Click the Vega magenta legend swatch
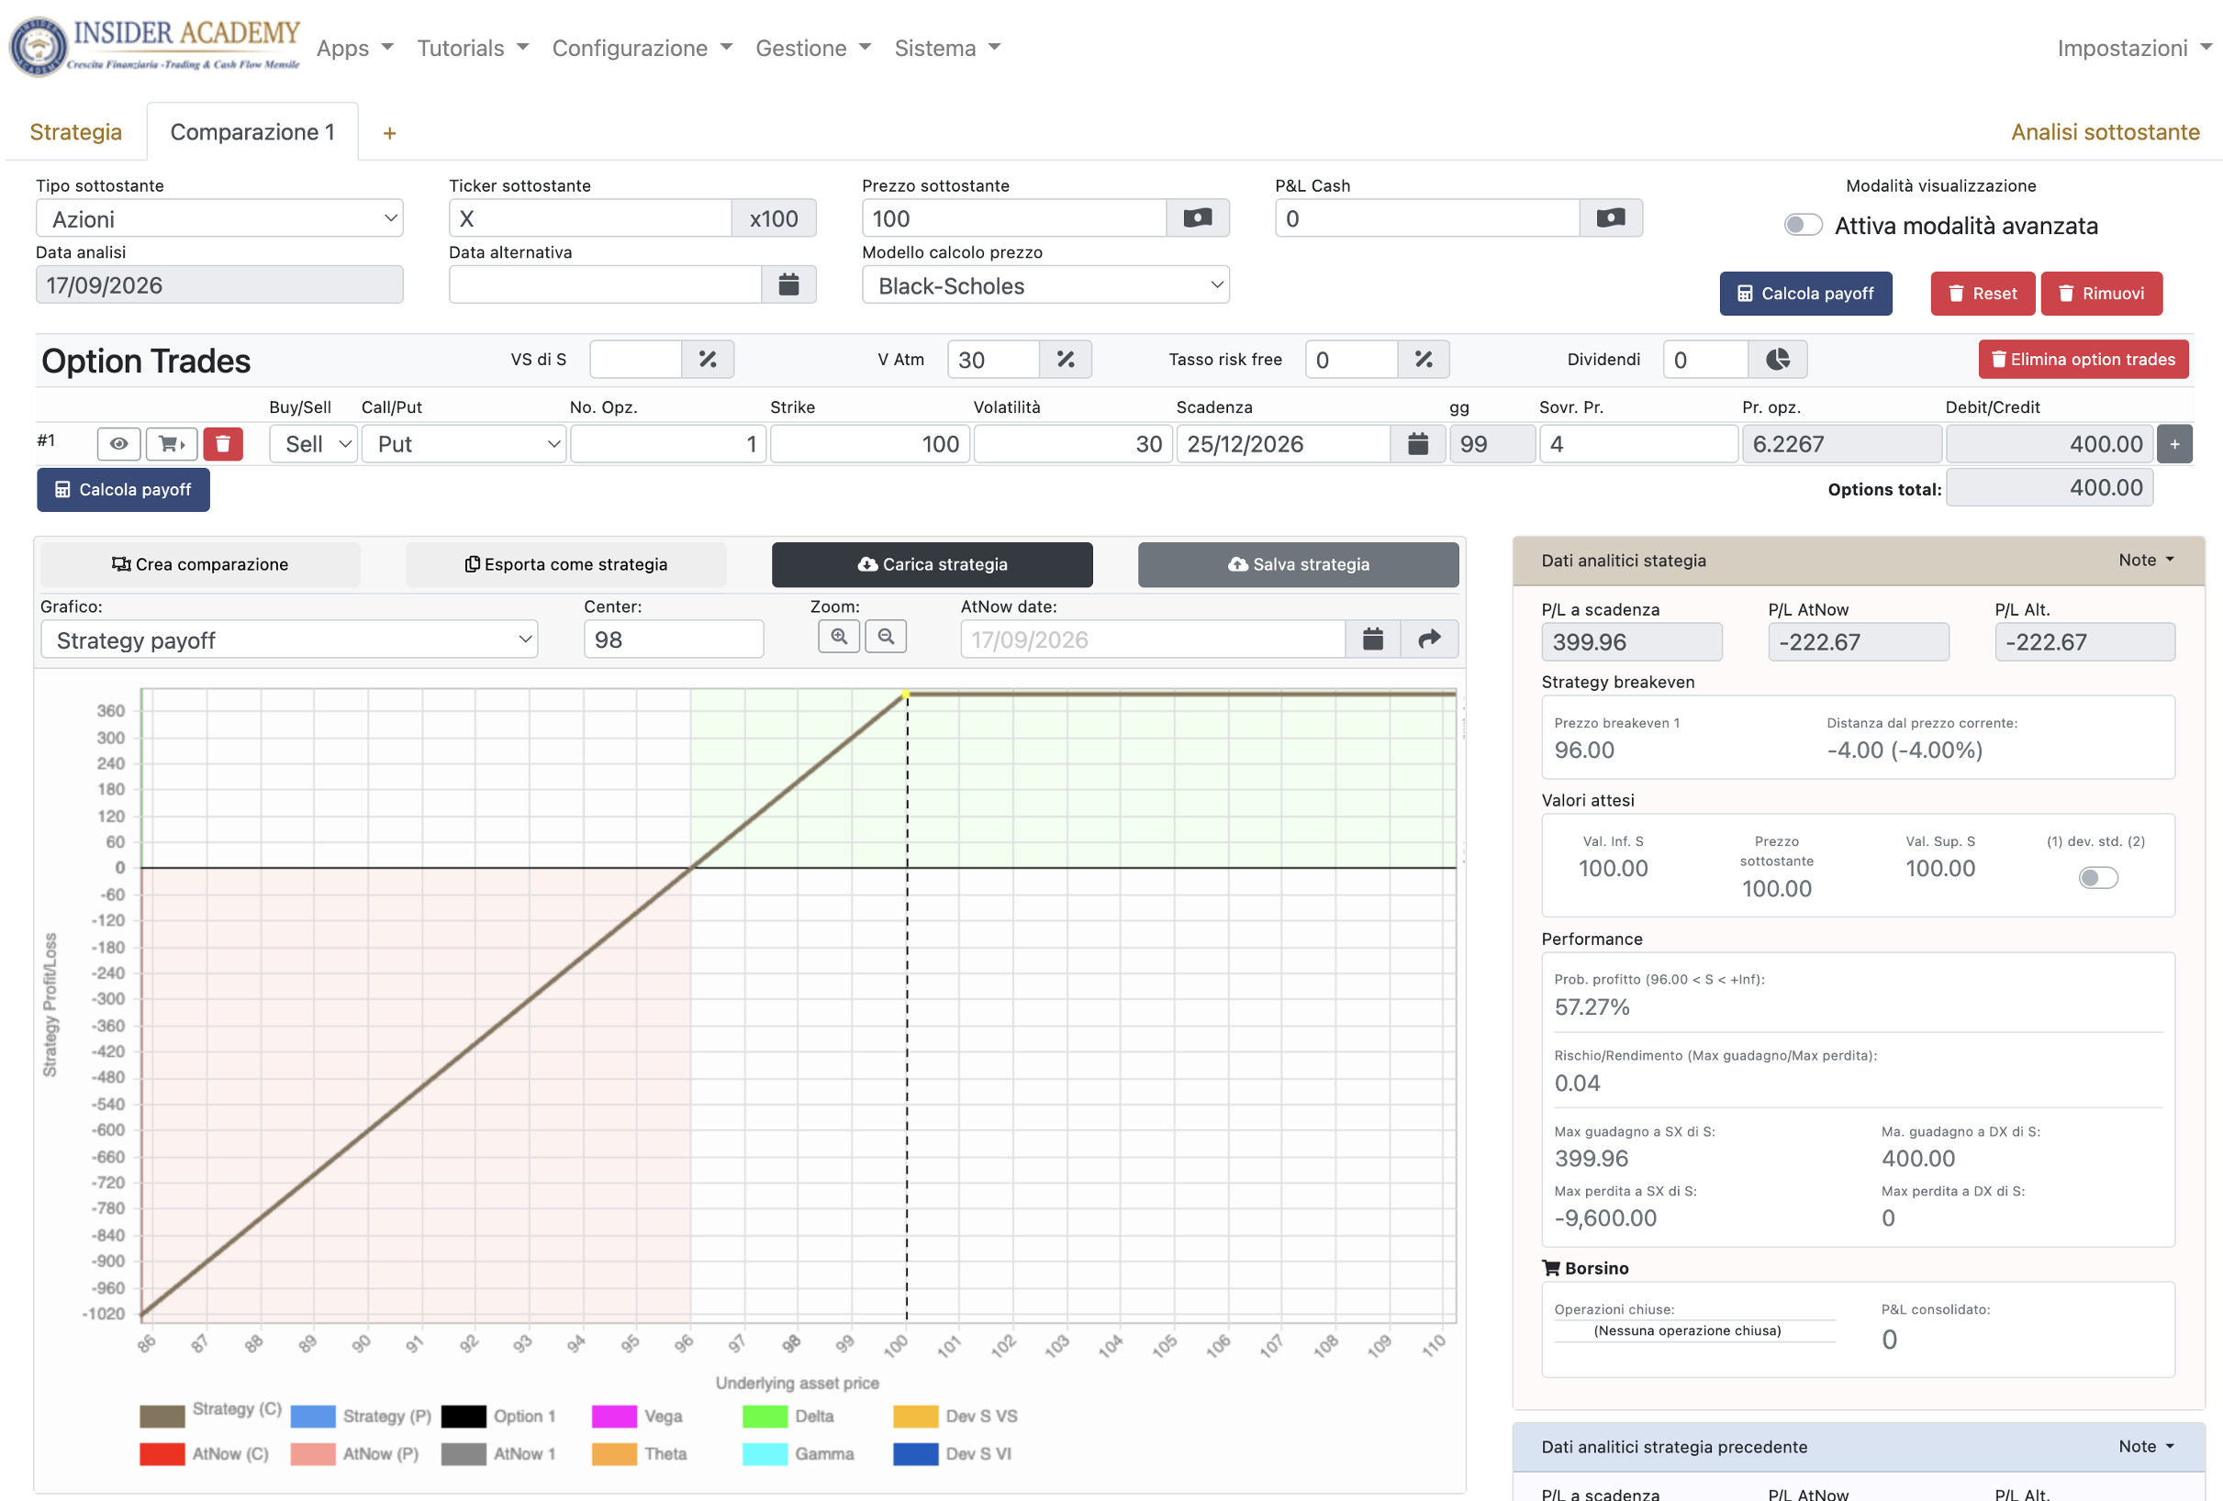The height and width of the screenshot is (1501, 2223). pyautogui.click(x=614, y=1416)
